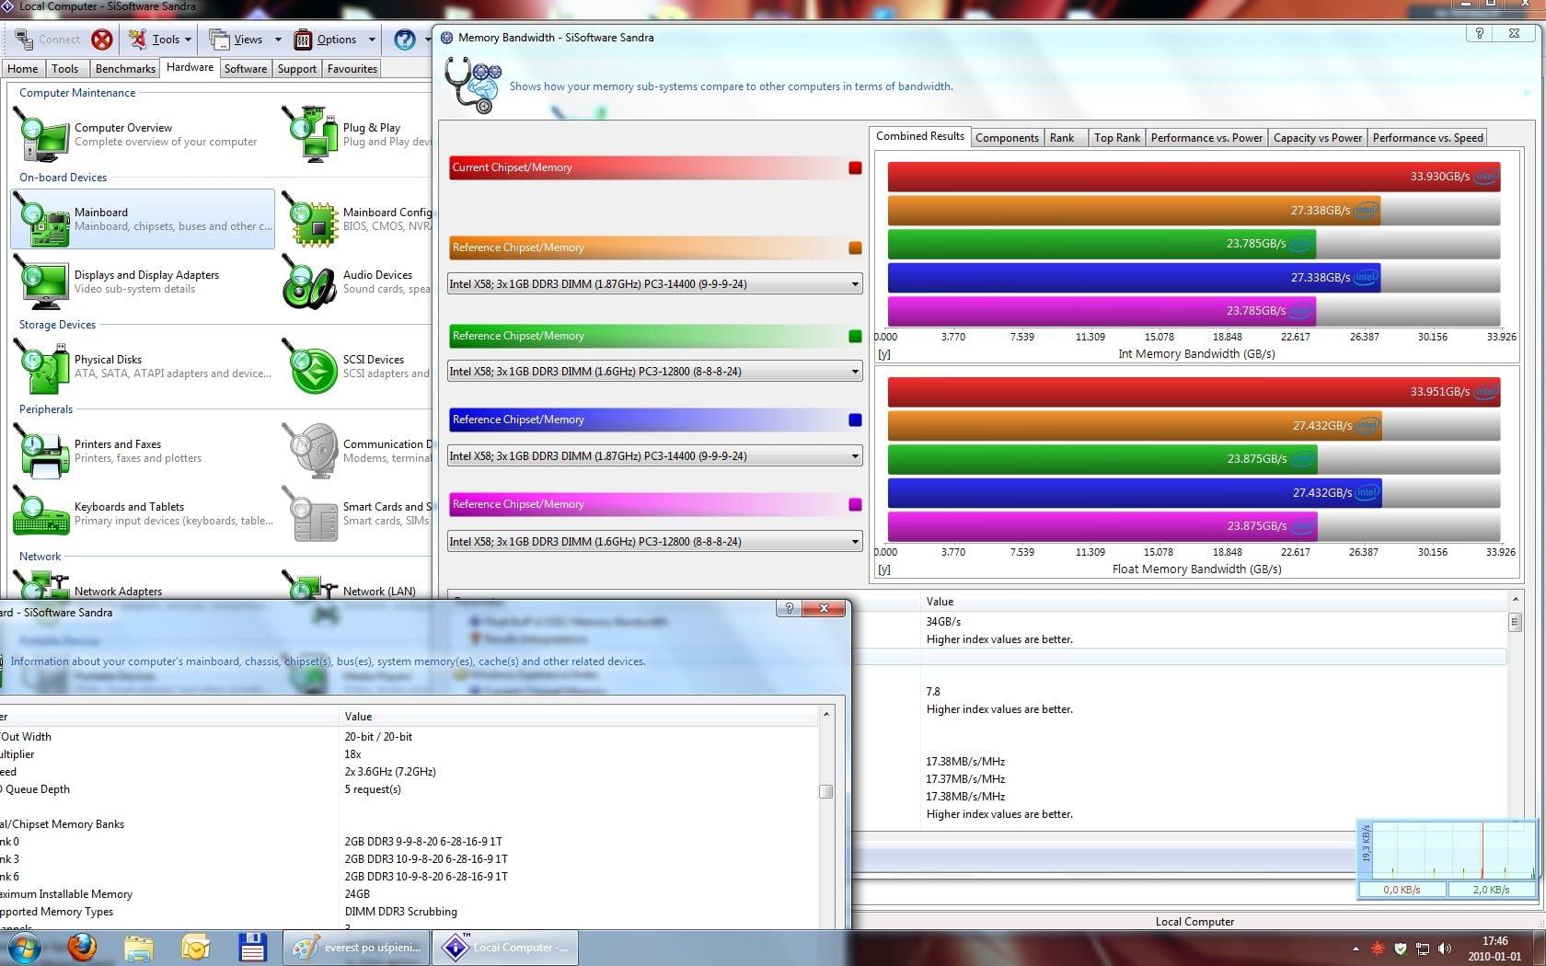Image resolution: width=1546 pixels, height=966 pixels.
Task: Switch to the Favourites tab
Action: tap(352, 69)
